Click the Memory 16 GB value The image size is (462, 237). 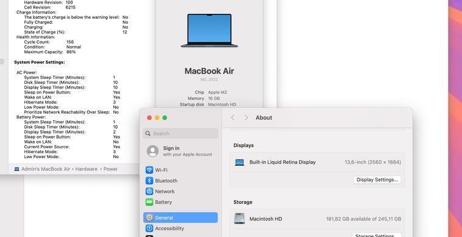click(x=213, y=98)
